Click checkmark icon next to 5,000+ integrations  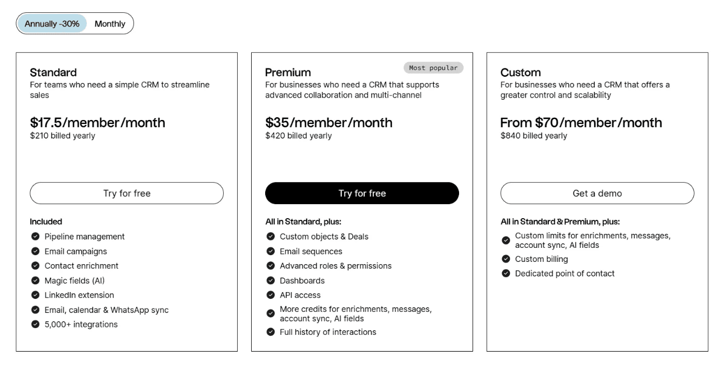point(35,324)
